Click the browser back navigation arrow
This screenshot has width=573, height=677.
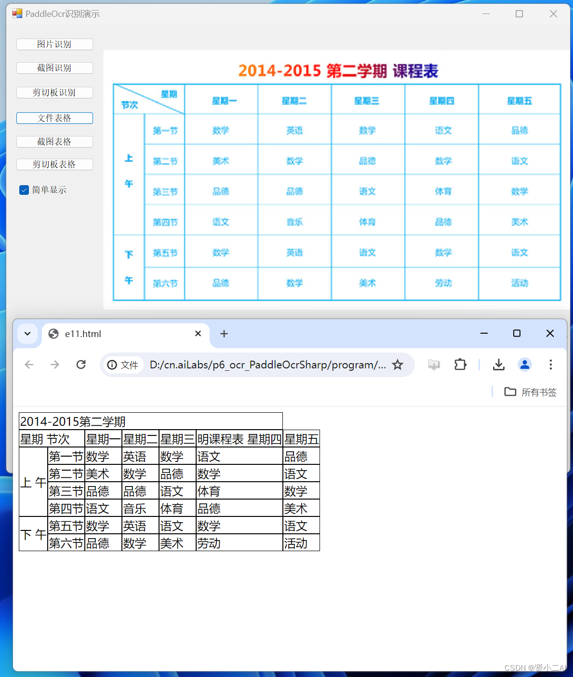pos(29,365)
